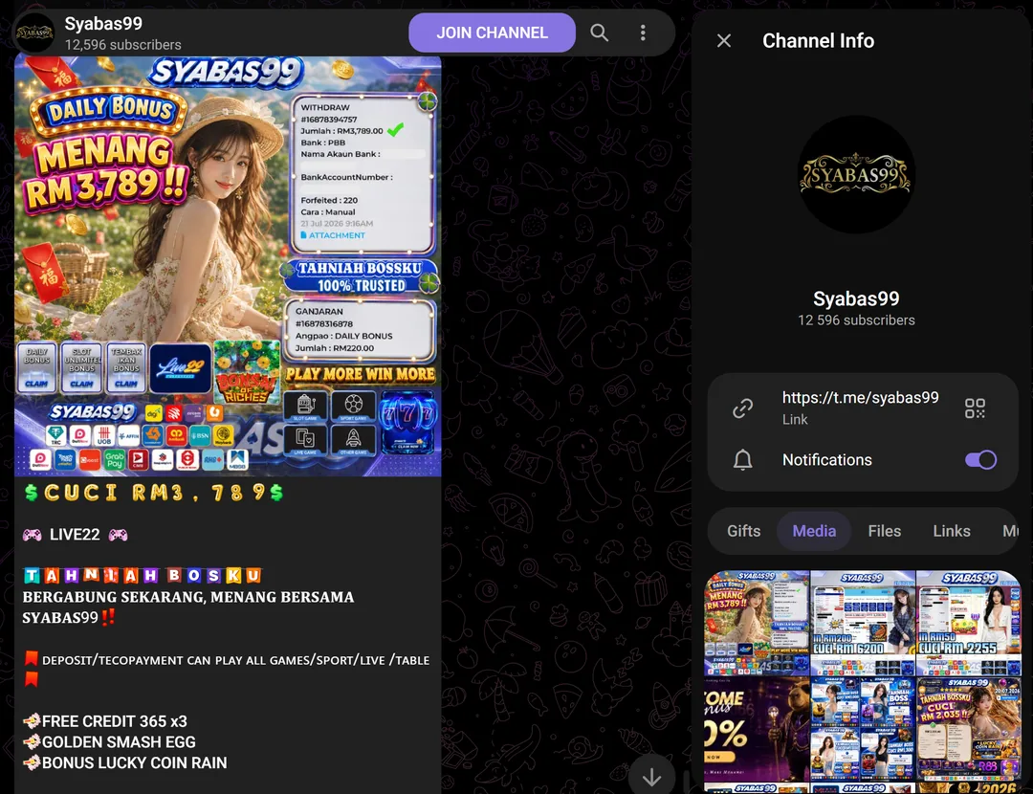View the large Syabas99 profile picture
The image size is (1033, 794).
[x=856, y=175]
